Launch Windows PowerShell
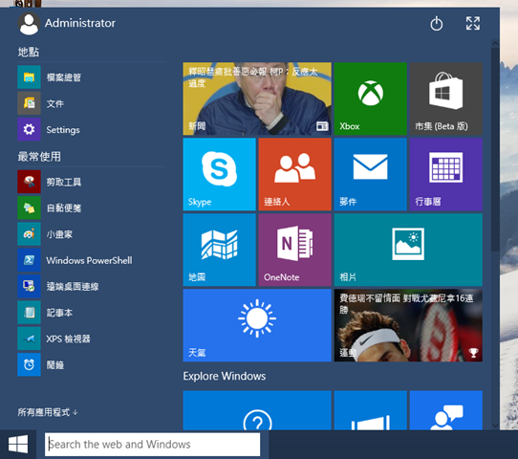 91,260
